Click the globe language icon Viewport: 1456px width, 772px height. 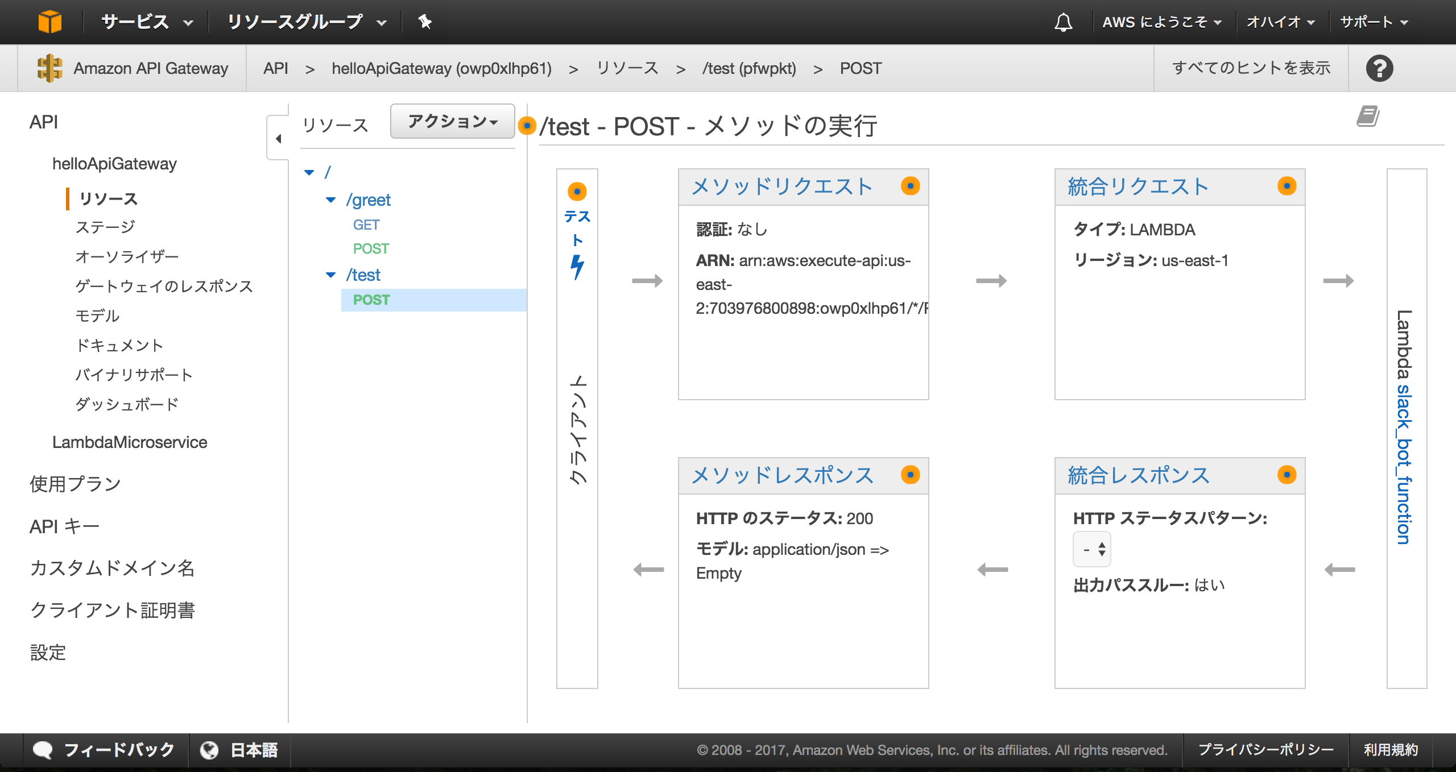pos(209,750)
